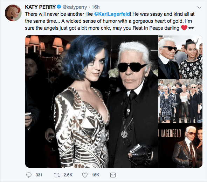207x182 pixels.
Task: Click the @katyperry handle
Action: click(75, 7)
